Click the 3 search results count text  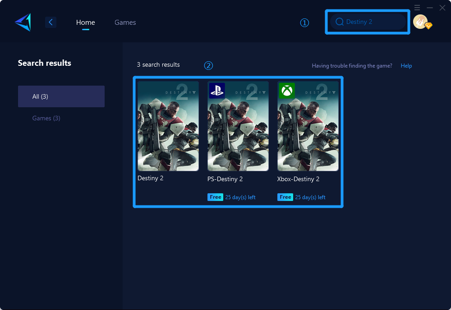[158, 64]
